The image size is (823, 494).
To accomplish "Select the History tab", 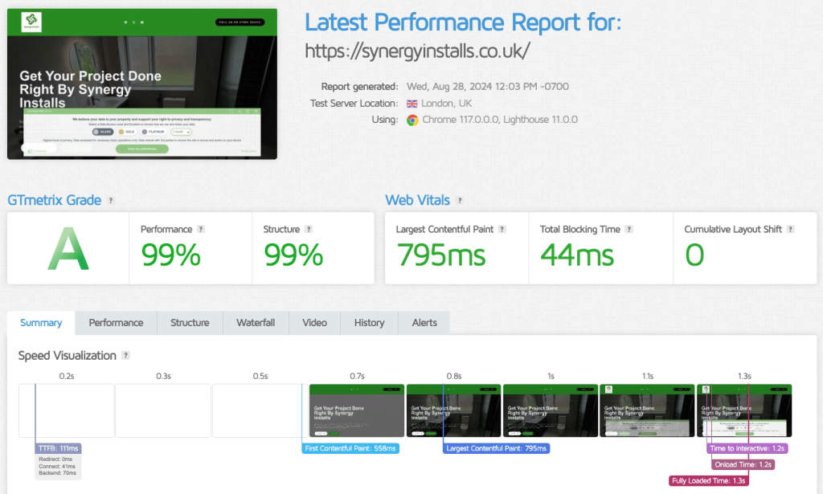I will click(370, 323).
